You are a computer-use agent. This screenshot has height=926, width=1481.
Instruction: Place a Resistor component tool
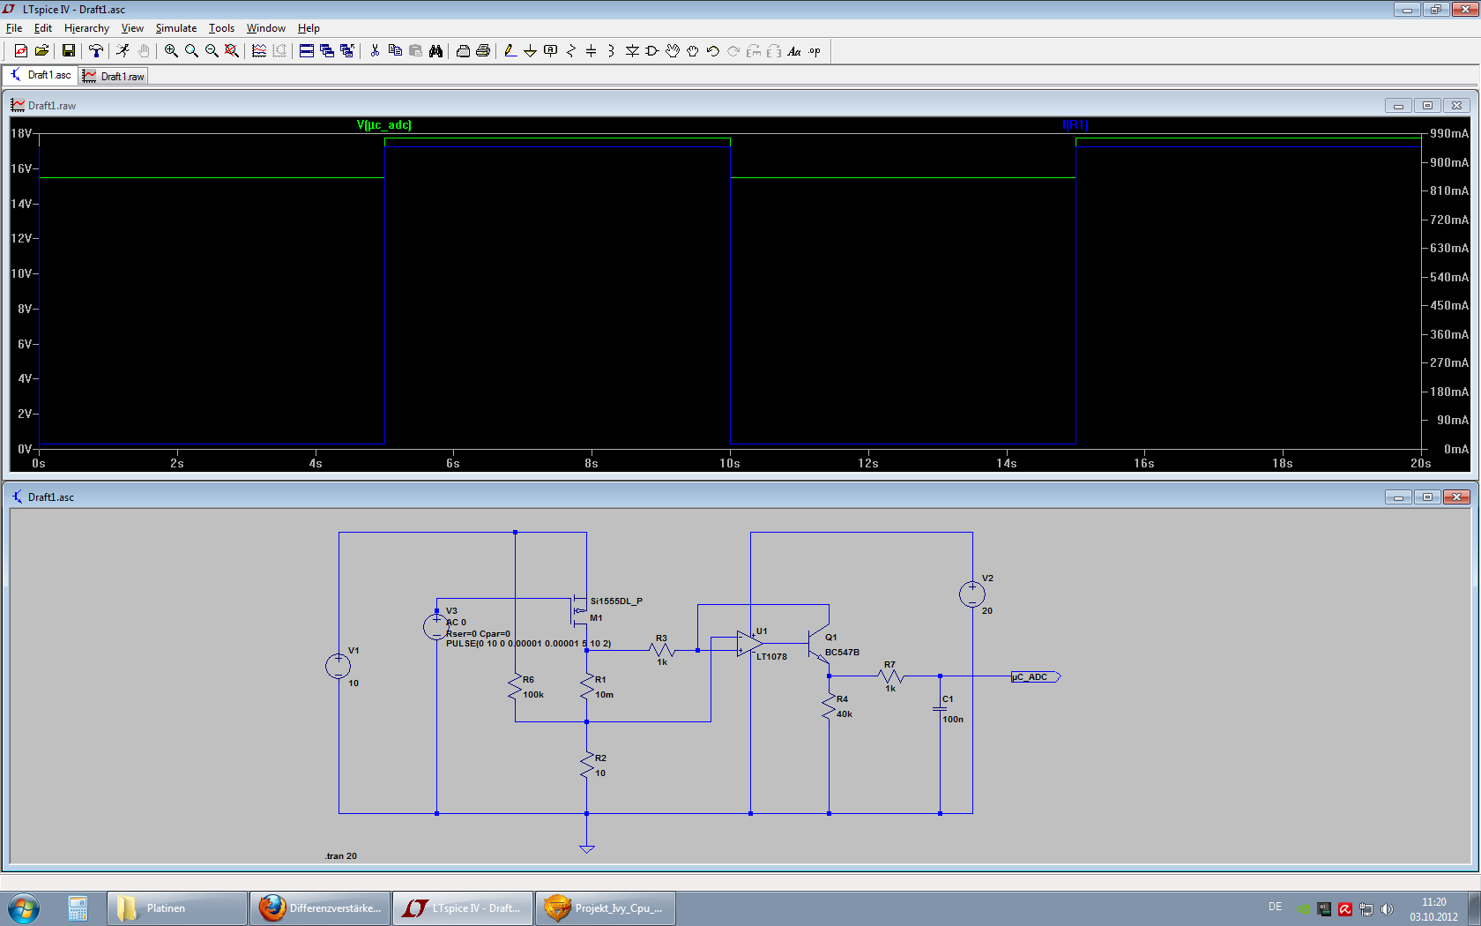point(571,51)
